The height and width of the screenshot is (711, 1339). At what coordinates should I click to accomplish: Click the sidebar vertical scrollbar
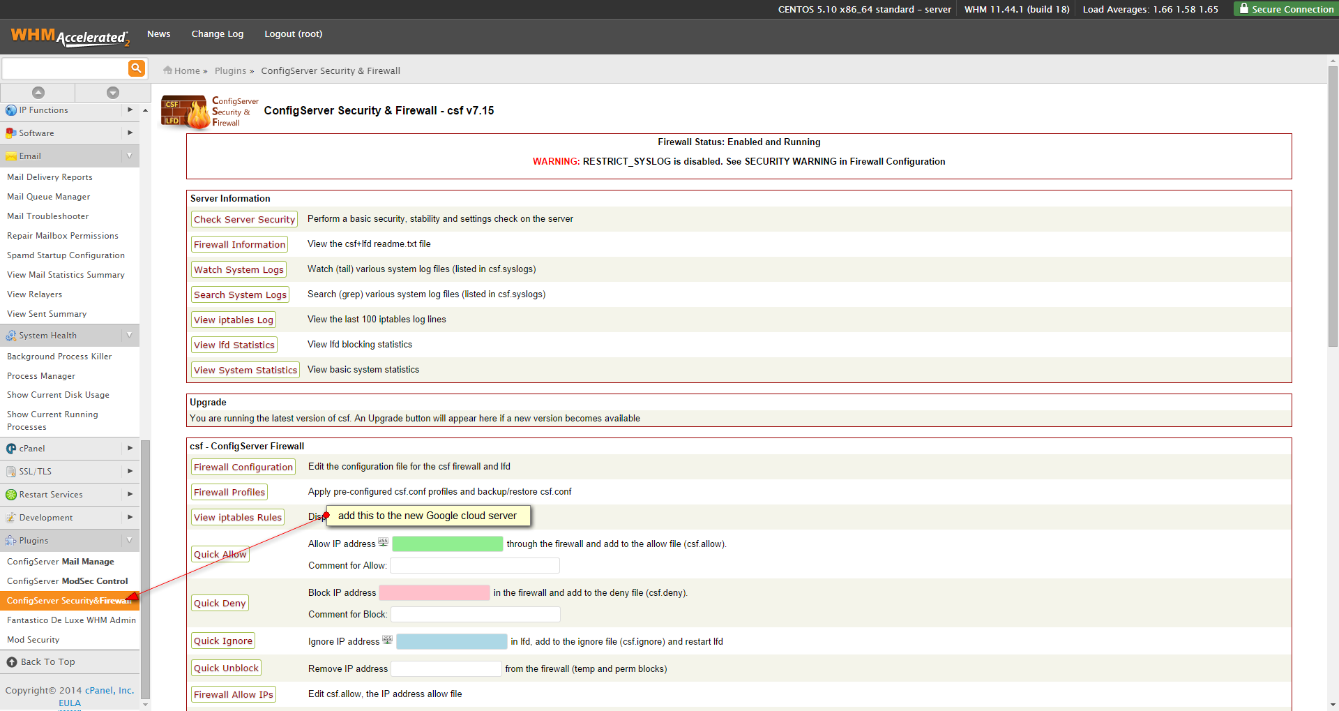pyautogui.click(x=145, y=569)
